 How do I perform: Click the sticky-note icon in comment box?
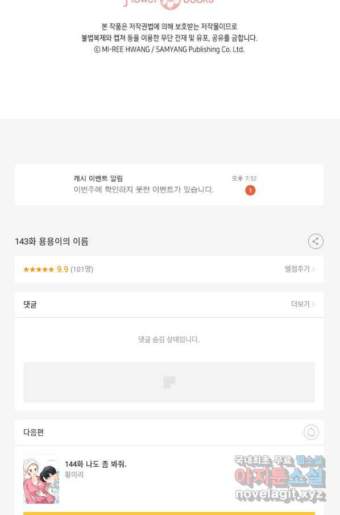[169, 382]
